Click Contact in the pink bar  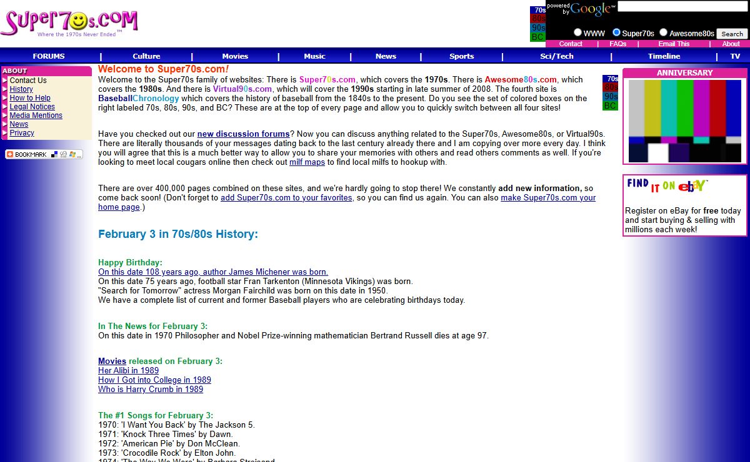(x=571, y=44)
